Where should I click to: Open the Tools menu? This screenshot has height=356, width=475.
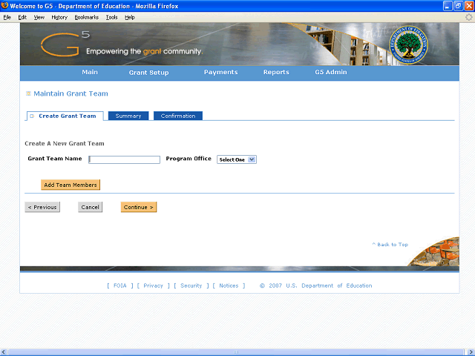coord(111,17)
